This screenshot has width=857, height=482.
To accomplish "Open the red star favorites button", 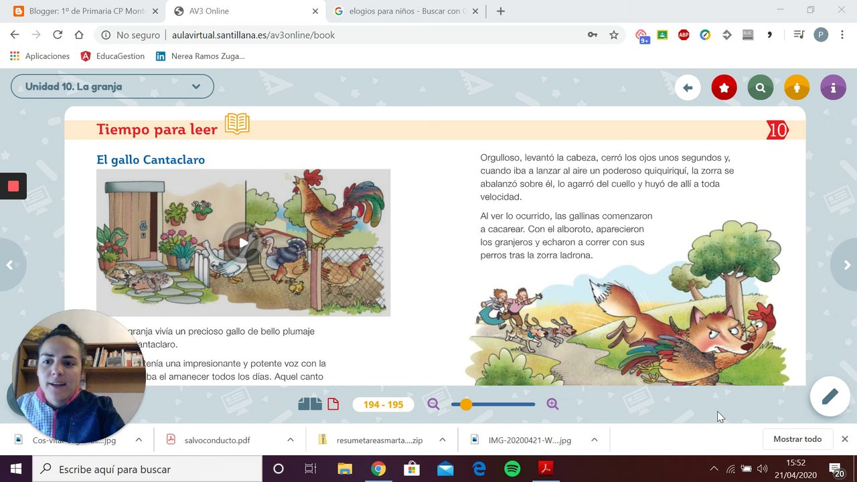I will (x=724, y=88).
